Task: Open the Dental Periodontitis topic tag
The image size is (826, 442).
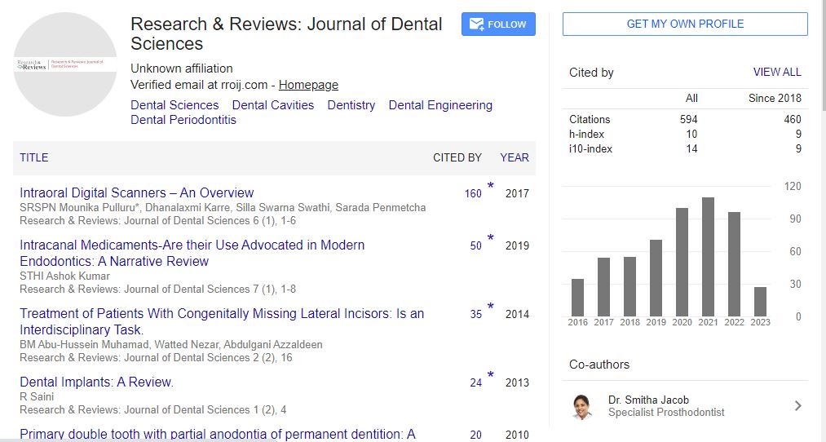Action: point(183,120)
